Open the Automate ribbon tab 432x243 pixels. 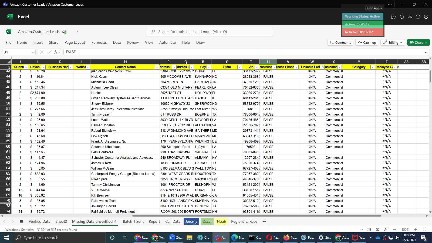168,42
